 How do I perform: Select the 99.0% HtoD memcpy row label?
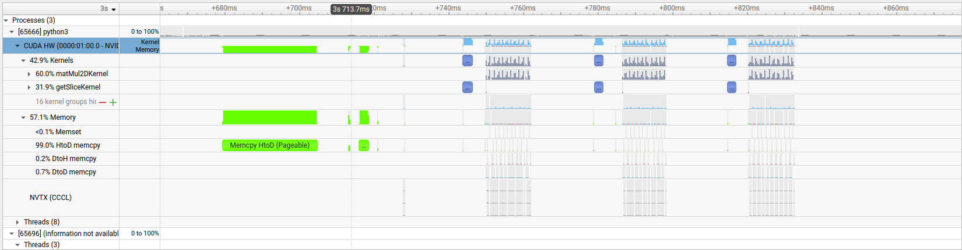[x=68, y=145]
